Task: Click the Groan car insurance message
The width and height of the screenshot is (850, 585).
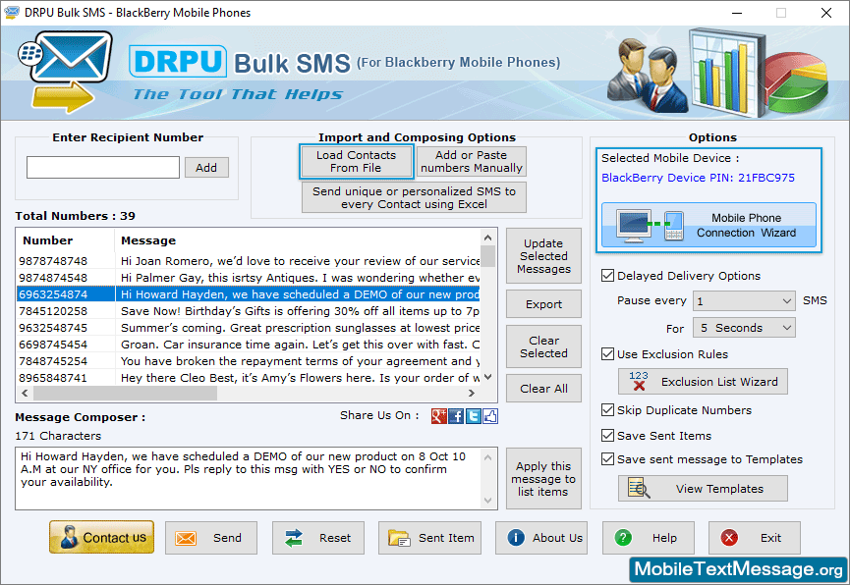Action: point(300,345)
